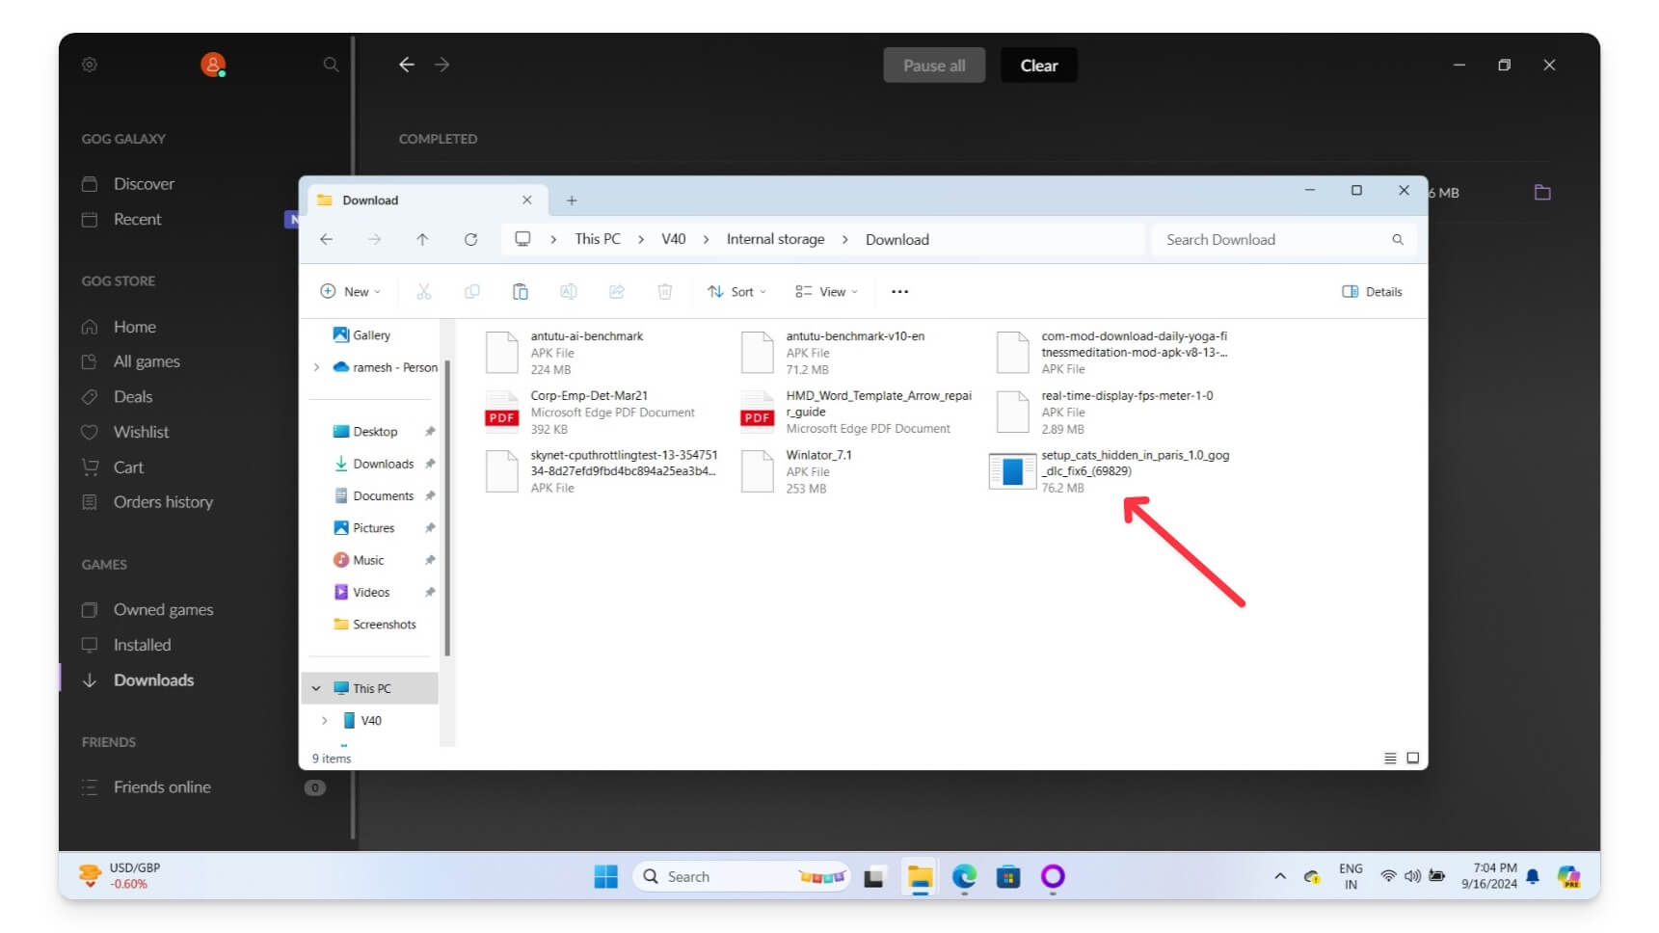This screenshot has width=1659, height=933.
Task: Open Copilot icon in the system tray
Action: (1568, 876)
